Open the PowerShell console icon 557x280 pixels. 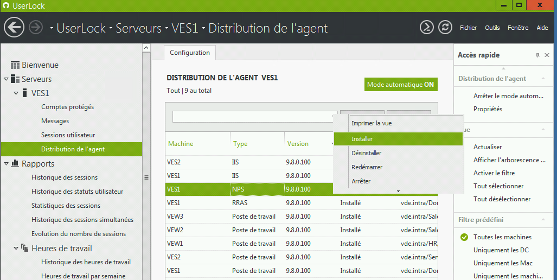tap(427, 27)
